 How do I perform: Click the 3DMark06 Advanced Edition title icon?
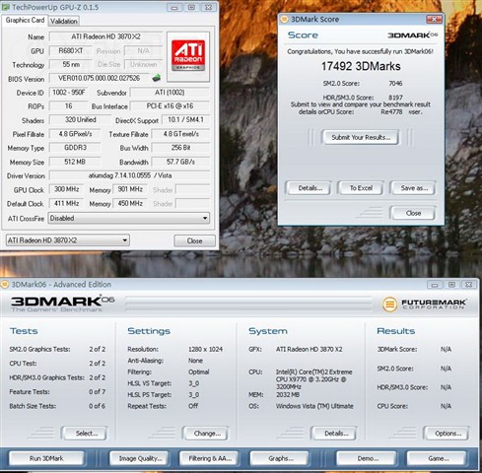pyautogui.click(x=5, y=285)
